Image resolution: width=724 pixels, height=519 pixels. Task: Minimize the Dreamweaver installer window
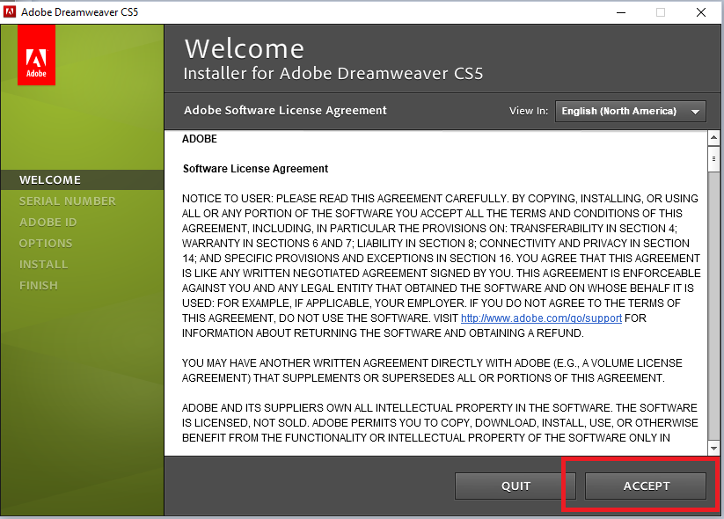click(x=619, y=12)
